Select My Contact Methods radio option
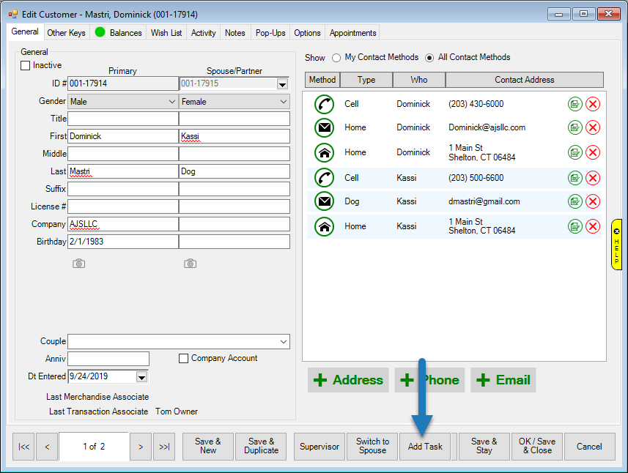The height and width of the screenshot is (473, 628). 337,58
